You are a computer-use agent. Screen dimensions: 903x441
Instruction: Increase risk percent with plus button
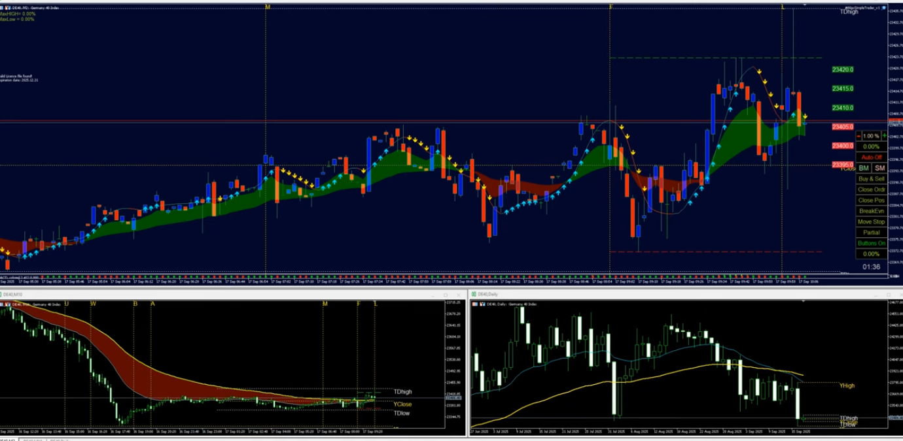tap(884, 136)
